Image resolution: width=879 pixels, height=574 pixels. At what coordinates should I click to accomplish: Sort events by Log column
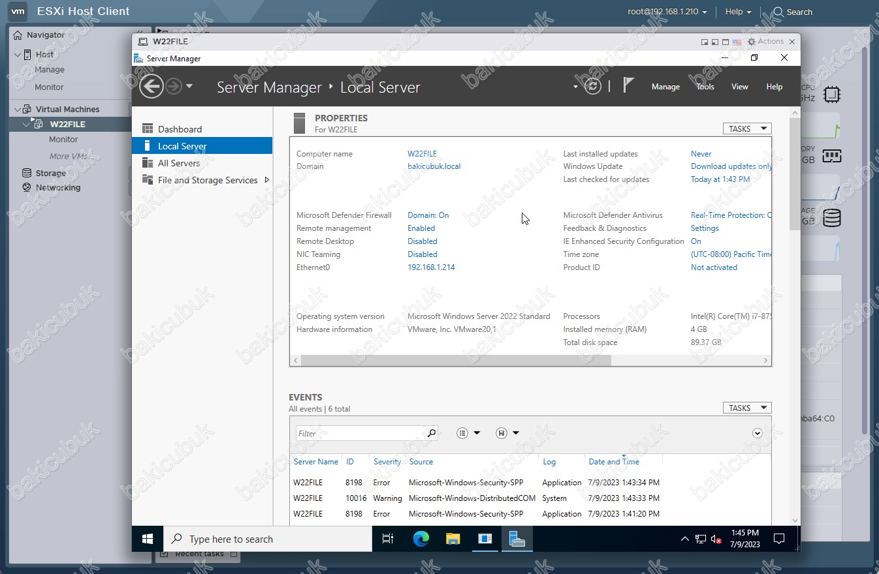pyautogui.click(x=549, y=462)
